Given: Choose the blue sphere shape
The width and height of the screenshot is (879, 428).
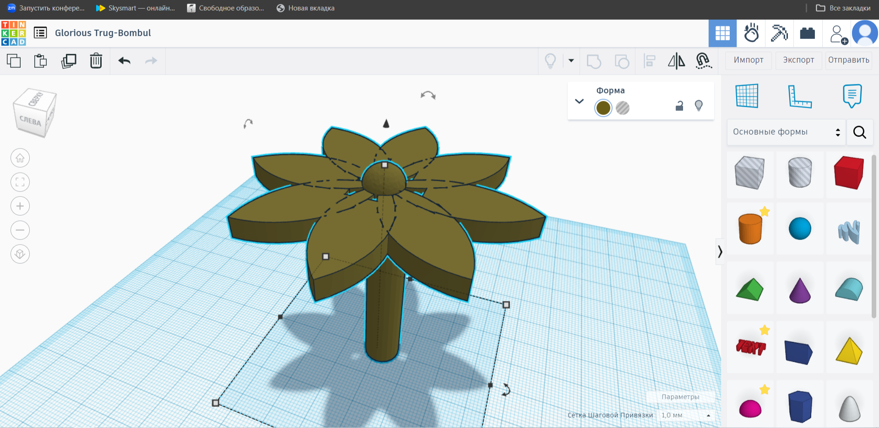Looking at the screenshot, I should tap(800, 228).
